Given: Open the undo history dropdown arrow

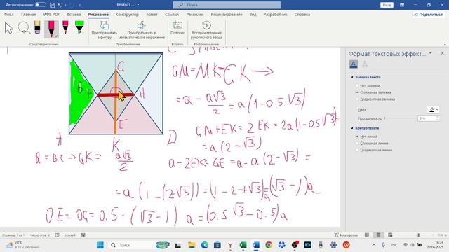Looking at the screenshot, I should (65, 5).
